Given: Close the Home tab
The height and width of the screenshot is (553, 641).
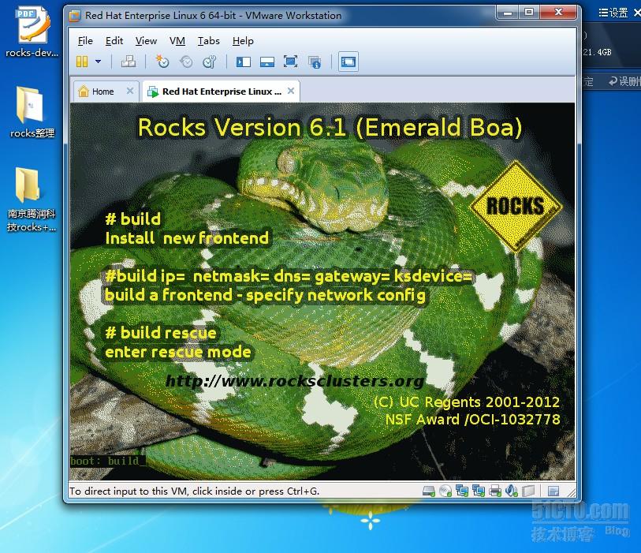Looking at the screenshot, I should 130,91.
